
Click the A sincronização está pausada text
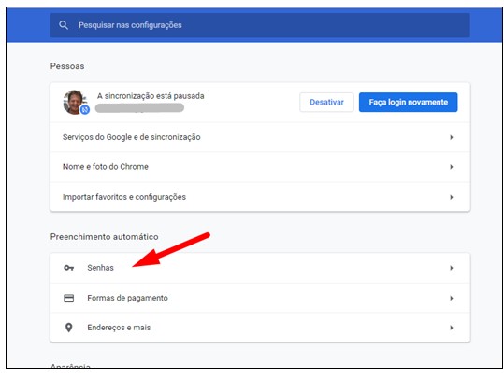151,96
